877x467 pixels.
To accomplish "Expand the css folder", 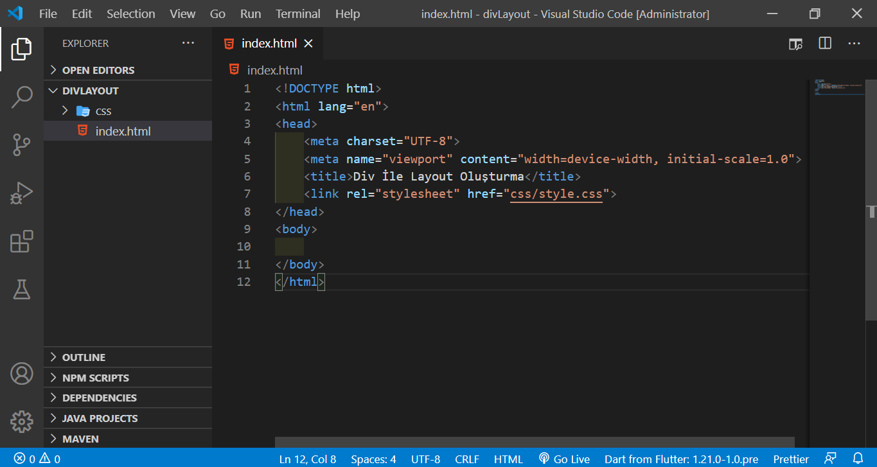I will tap(65, 111).
